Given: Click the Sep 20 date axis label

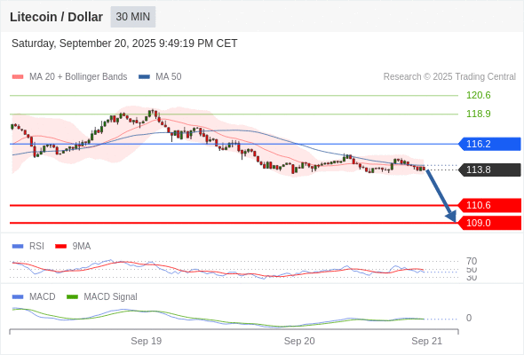Looking at the screenshot, I should (x=299, y=341).
